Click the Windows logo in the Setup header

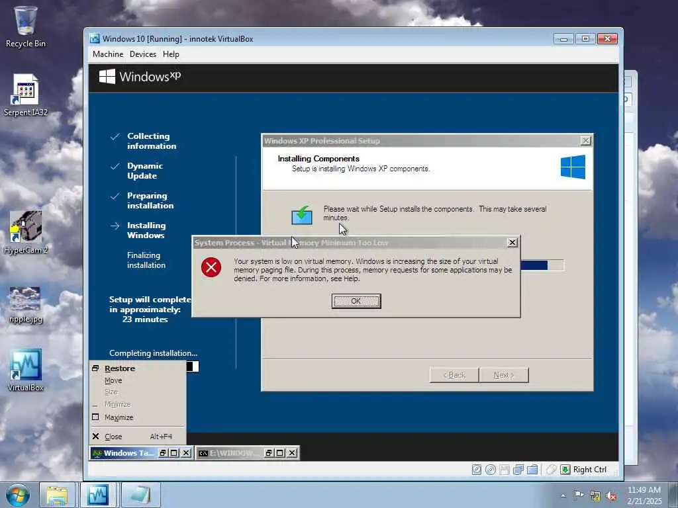coord(573,167)
